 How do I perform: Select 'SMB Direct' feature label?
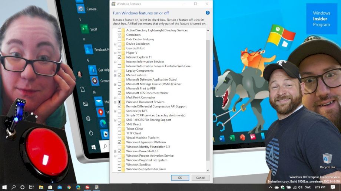pos(133,124)
